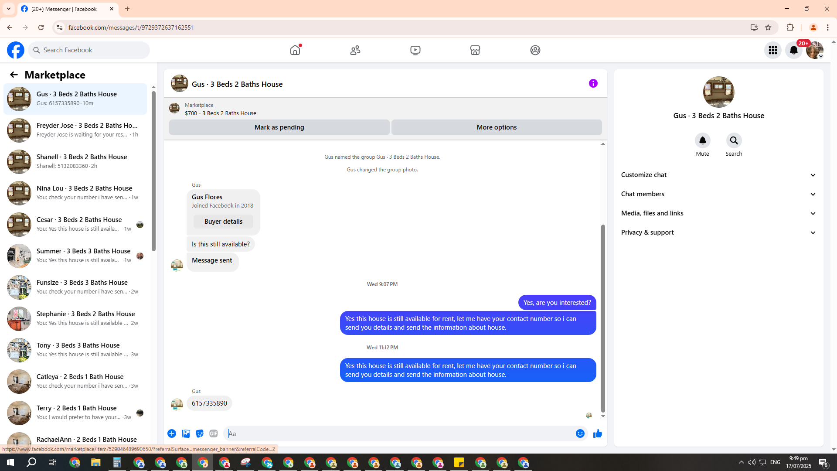
Task: Toggle conversation information panel icon
Action: [593, 83]
